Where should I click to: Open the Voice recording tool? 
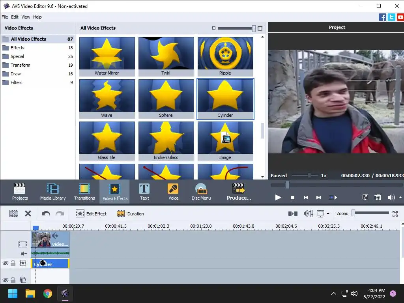[174, 192]
